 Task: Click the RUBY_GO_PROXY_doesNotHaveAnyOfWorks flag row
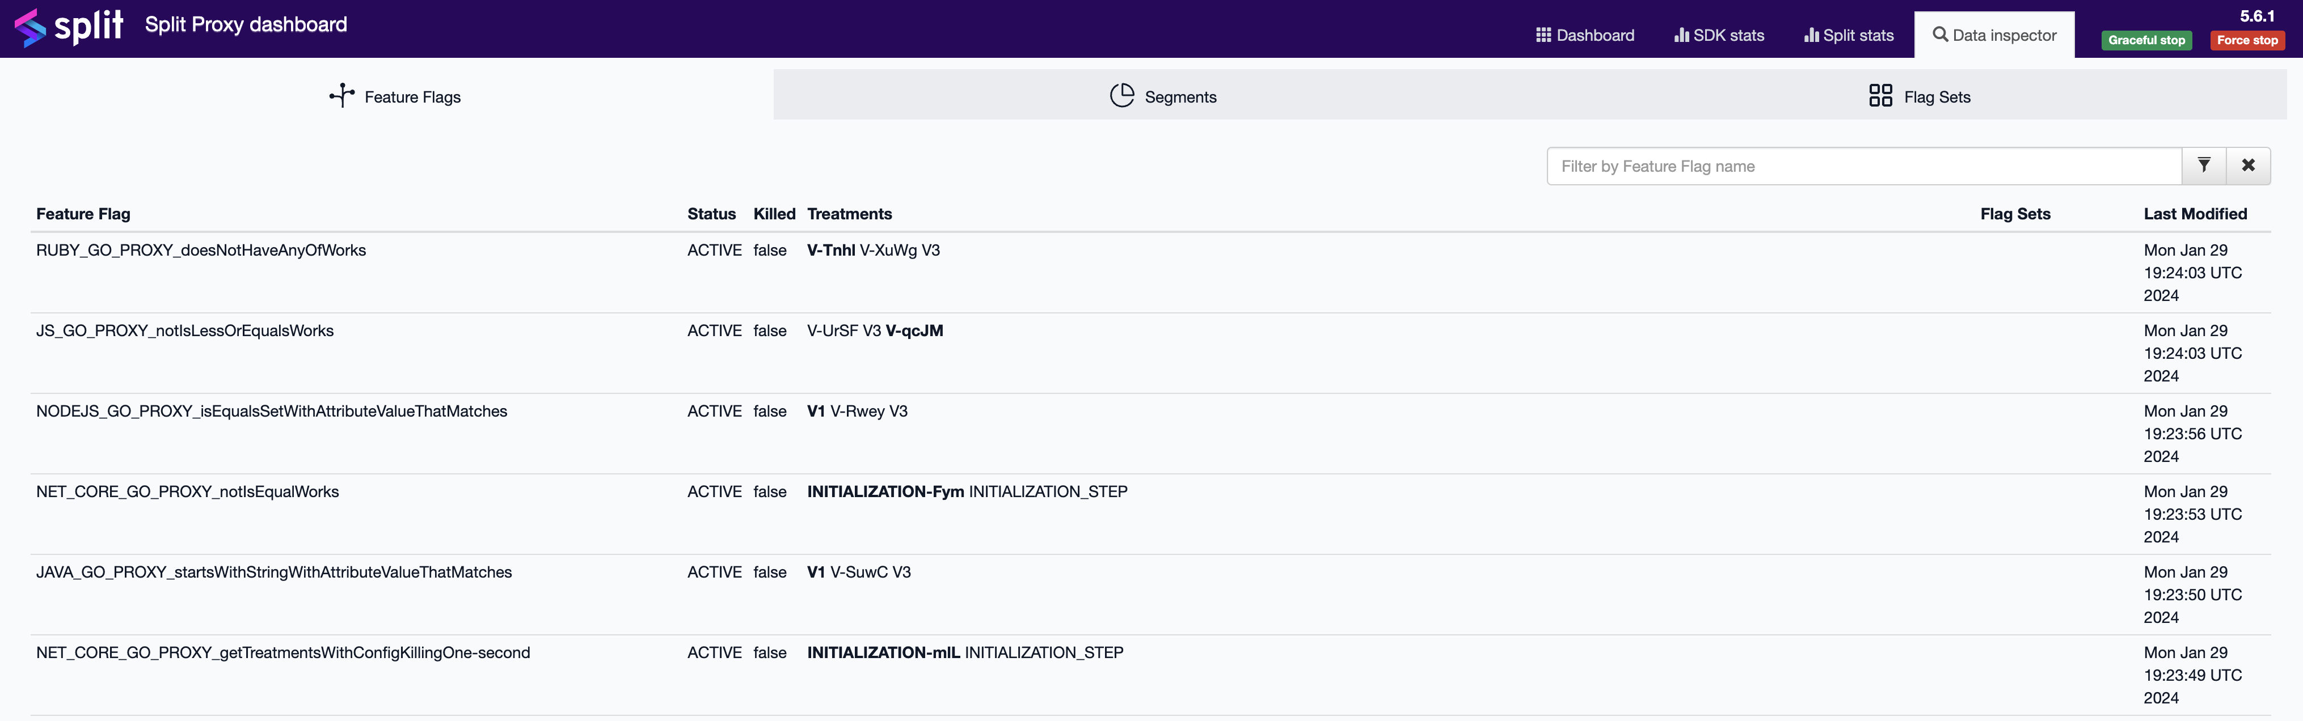pos(201,250)
